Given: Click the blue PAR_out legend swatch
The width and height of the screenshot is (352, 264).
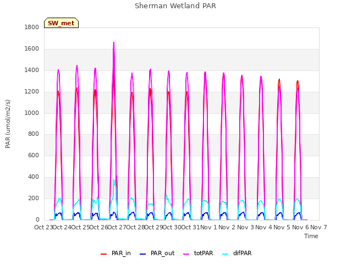Looking at the screenshot, I should coord(143,254).
